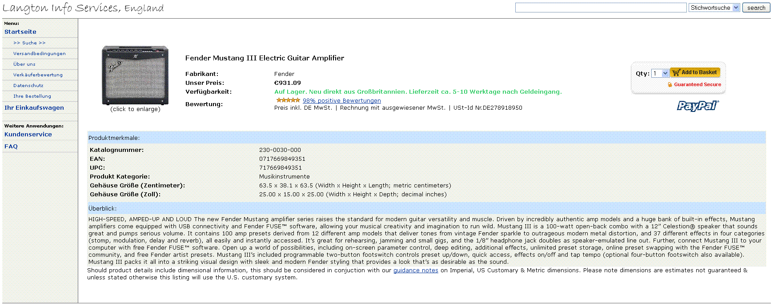This screenshot has height=306, width=774.
Task: Open Verkäuferbewertung page
Action: (x=38, y=75)
